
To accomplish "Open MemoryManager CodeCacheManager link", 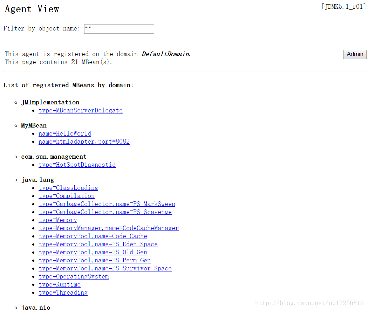I will 109,228.
